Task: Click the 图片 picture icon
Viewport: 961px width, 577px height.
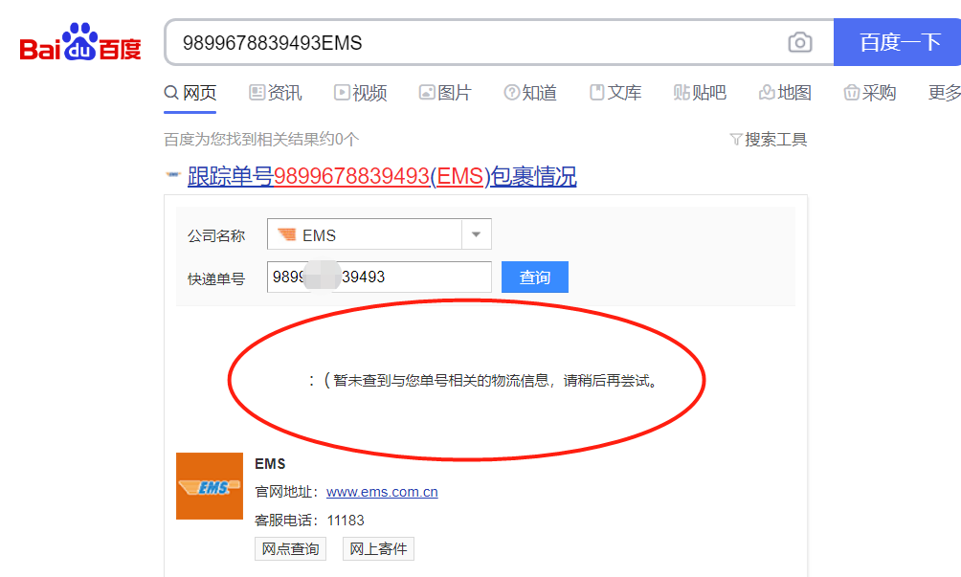Action: coord(427,93)
